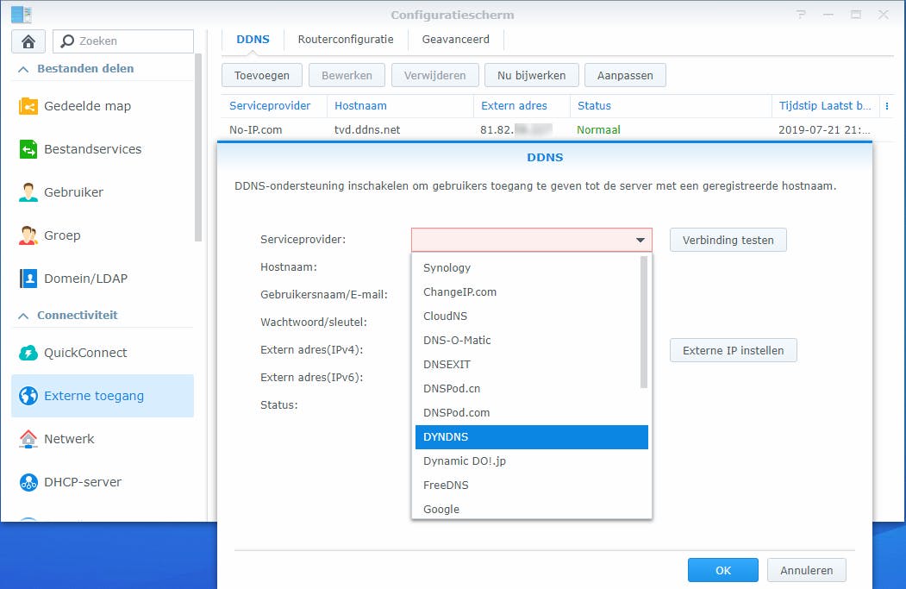This screenshot has width=906, height=589.
Task: Collapse the Bestanden delen section
Action: click(23, 69)
